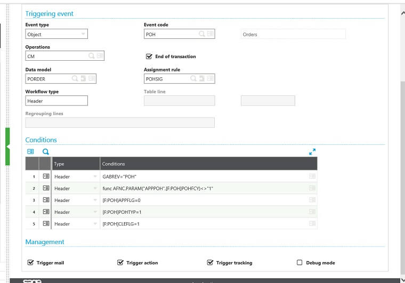Viewport: 405px width, 283px height.
Task: Click the Workflow type Header input field
Action: click(56, 101)
